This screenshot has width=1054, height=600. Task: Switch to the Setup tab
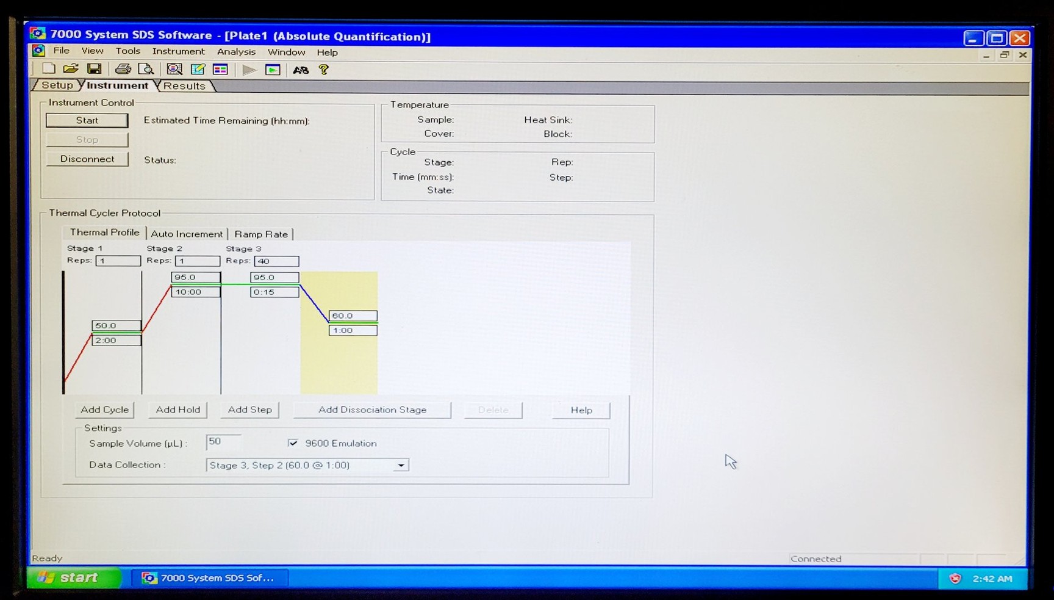coord(57,85)
